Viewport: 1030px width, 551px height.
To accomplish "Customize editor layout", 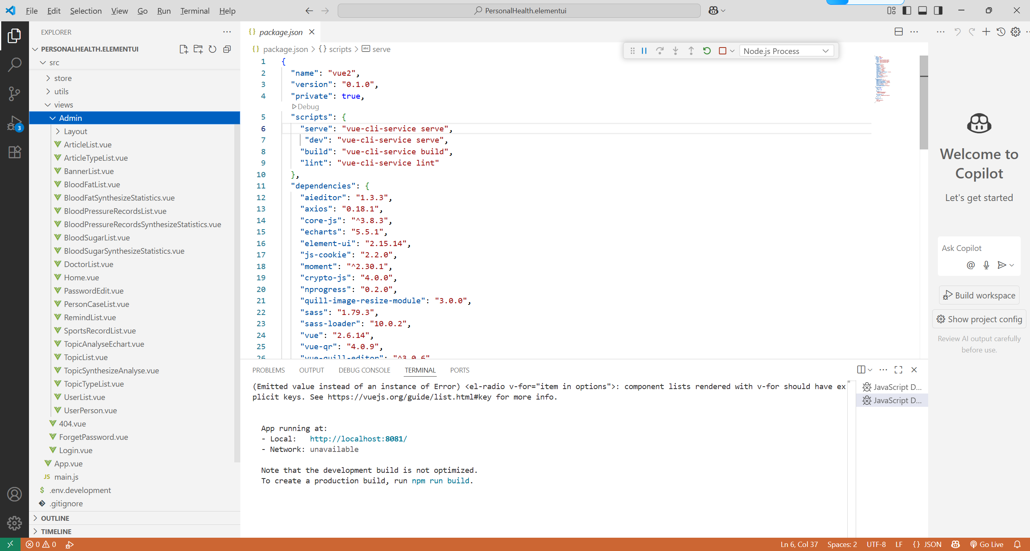I will click(892, 10).
